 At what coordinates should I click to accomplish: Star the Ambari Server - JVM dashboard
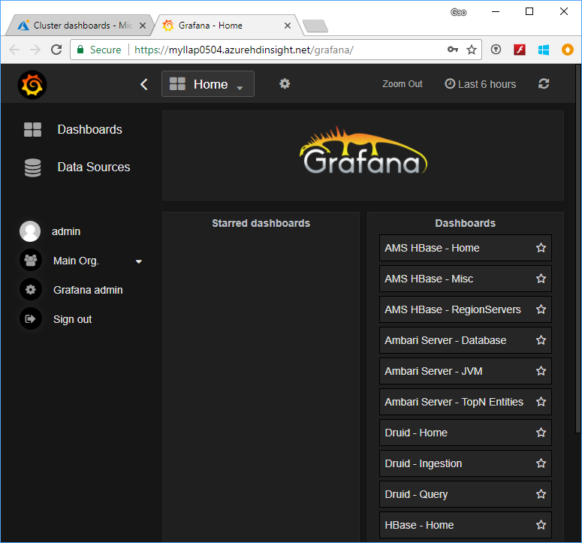point(541,371)
